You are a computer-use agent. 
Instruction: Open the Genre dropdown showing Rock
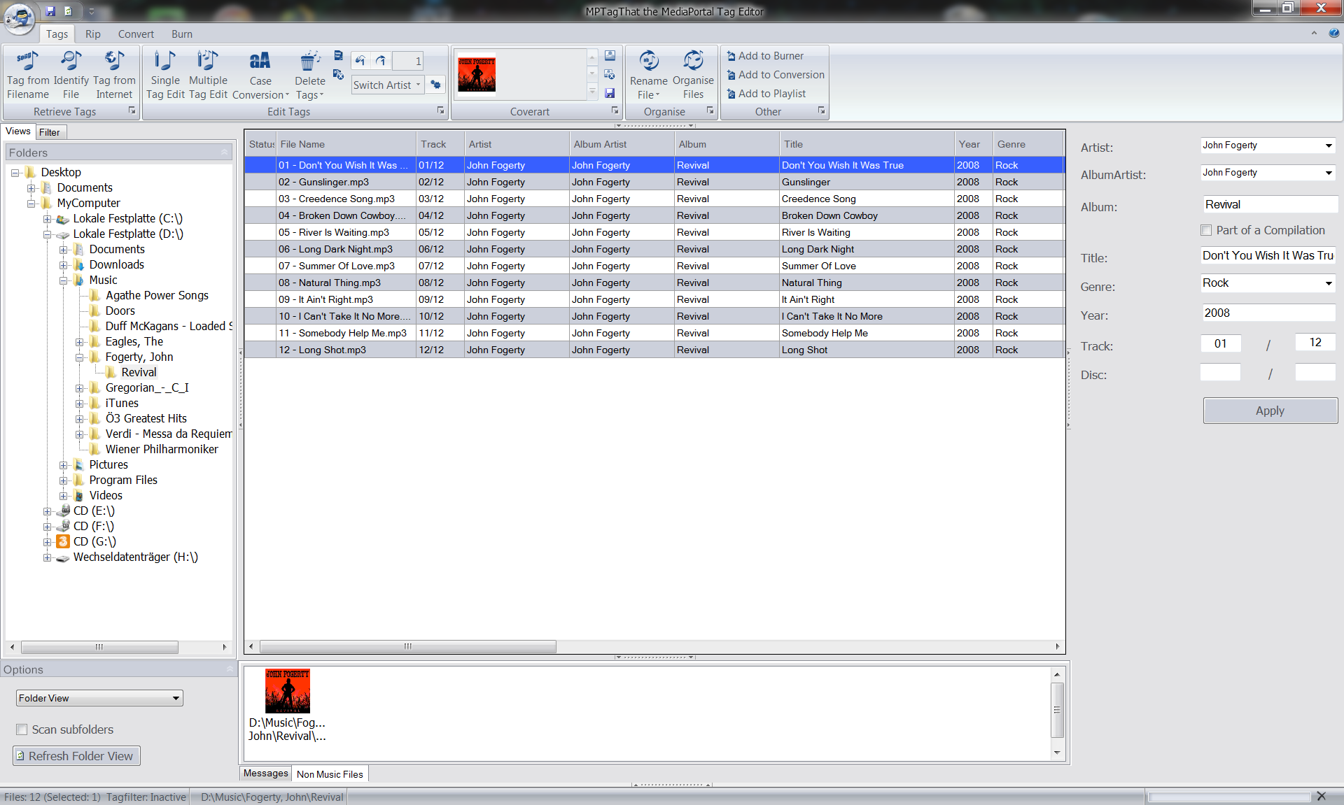pyautogui.click(x=1328, y=283)
